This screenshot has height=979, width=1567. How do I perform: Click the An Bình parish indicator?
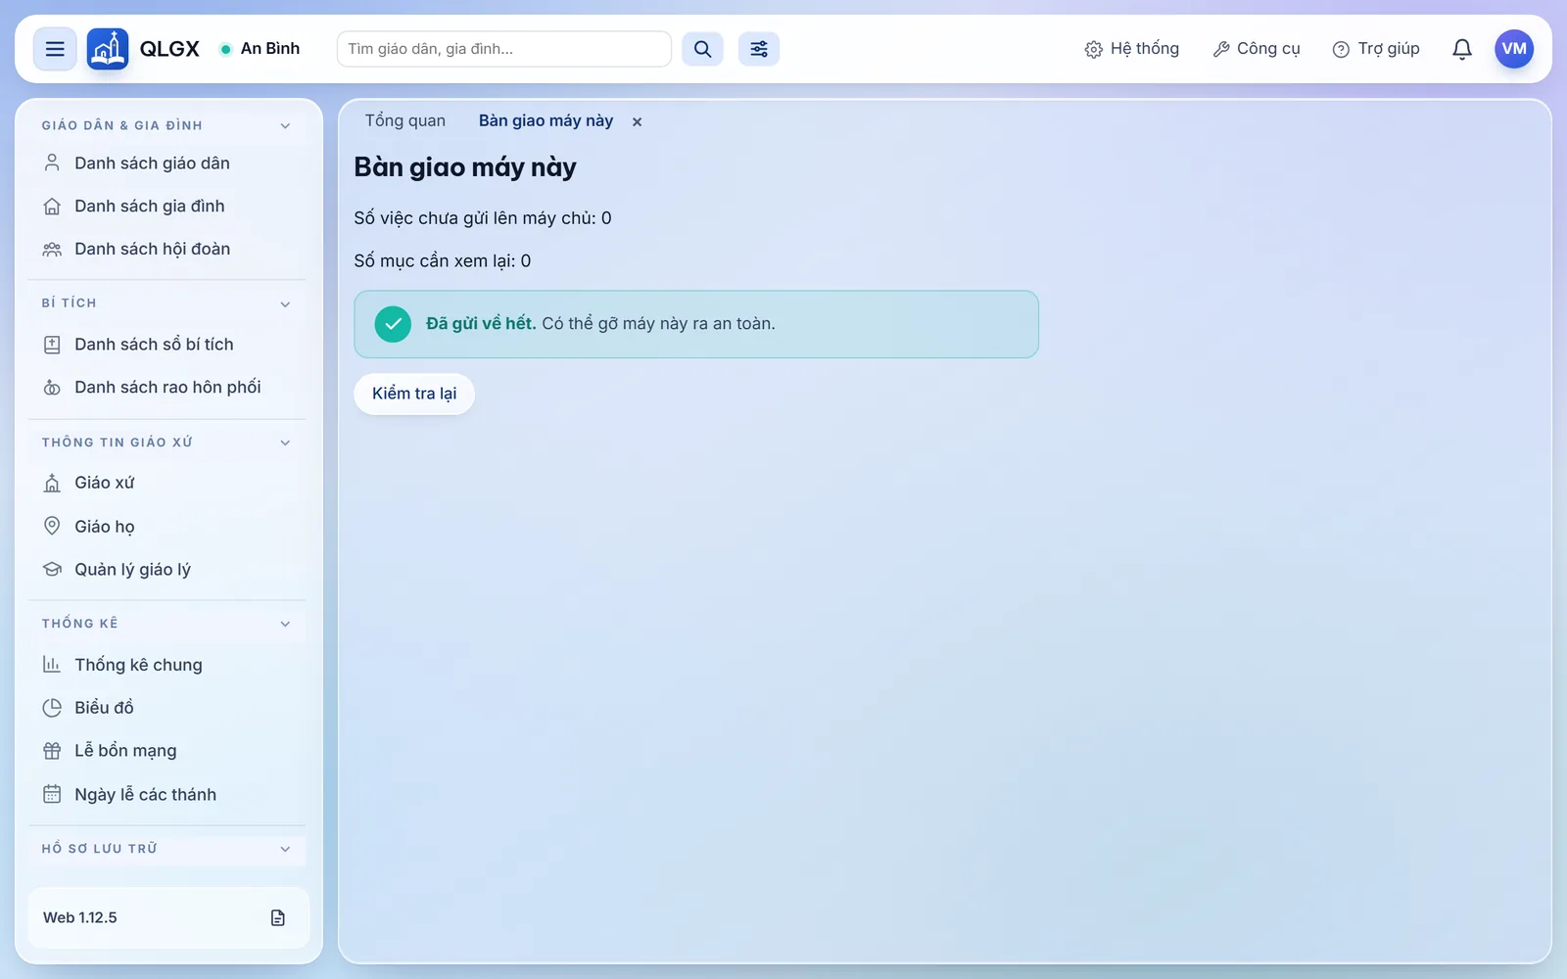click(x=260, y=49)
